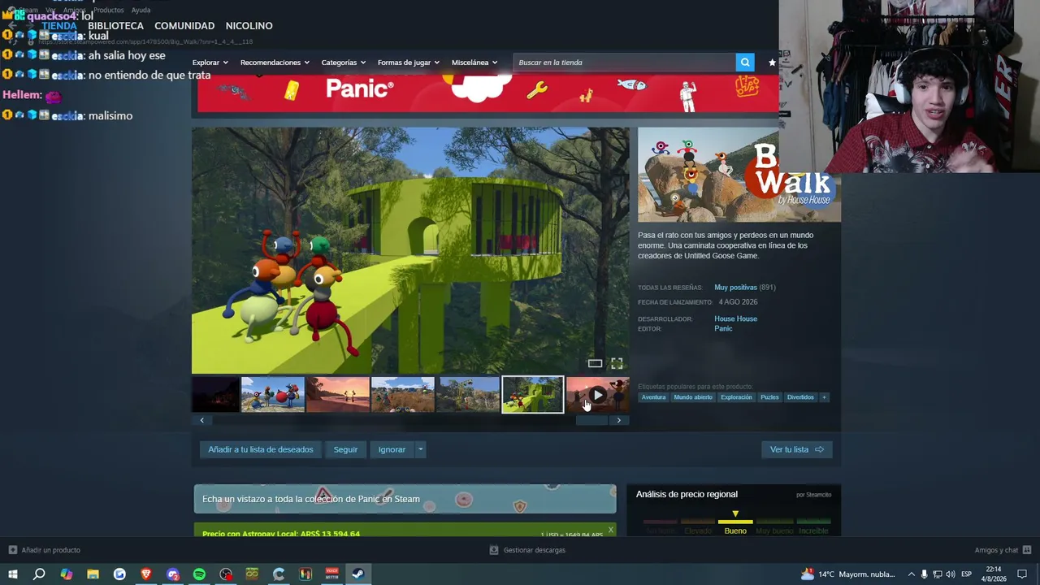The image size is (1040, 585).
Task: Go to the TIENDA tab
Action: [x=58, y=26]
